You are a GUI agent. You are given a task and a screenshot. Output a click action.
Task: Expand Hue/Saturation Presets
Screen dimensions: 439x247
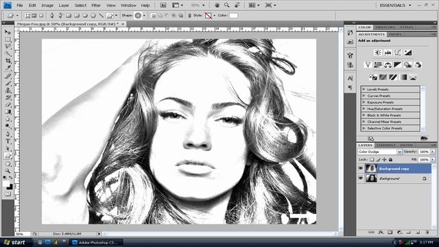[364, 108]
